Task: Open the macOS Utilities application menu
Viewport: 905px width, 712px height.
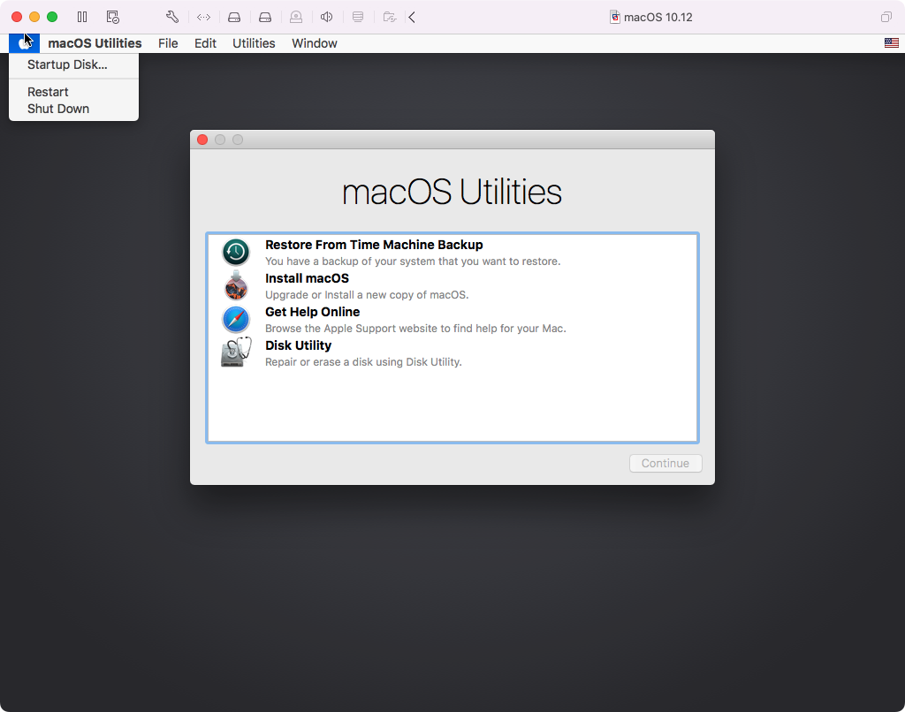Action: [x=95, y=43]
